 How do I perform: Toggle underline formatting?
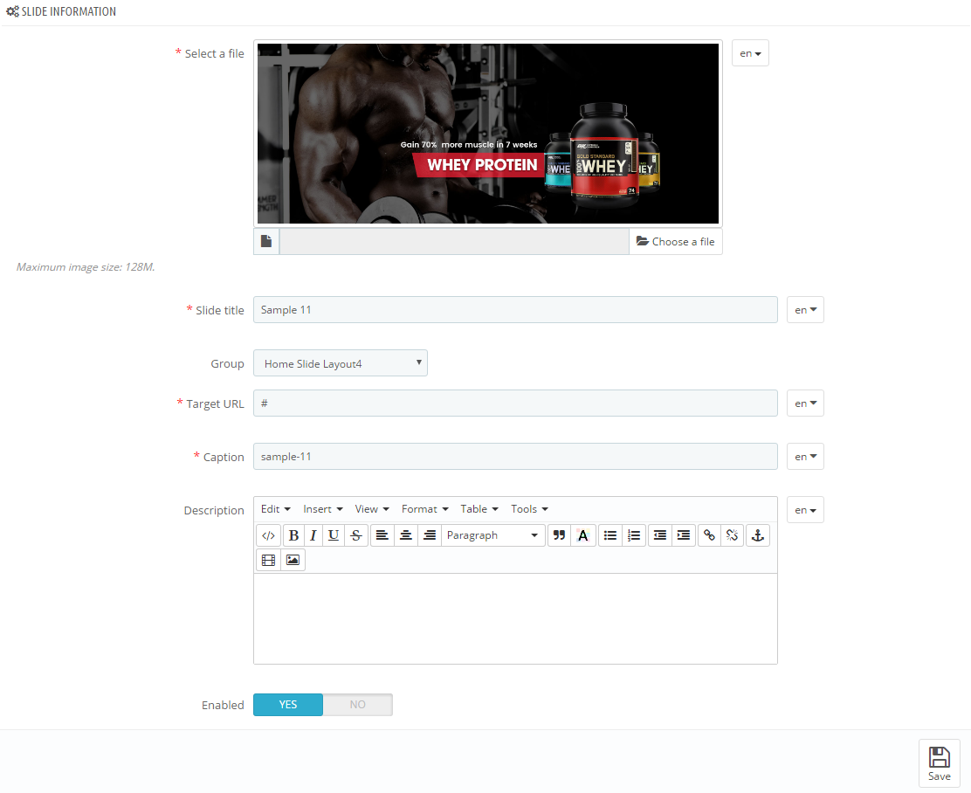(334, 535)
